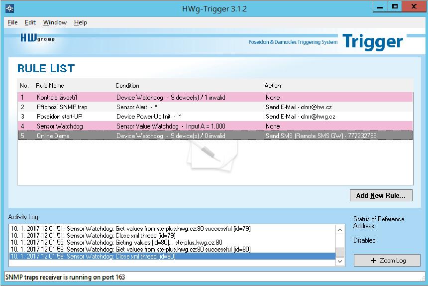Minimize the HWg-Trigger window

380,7
